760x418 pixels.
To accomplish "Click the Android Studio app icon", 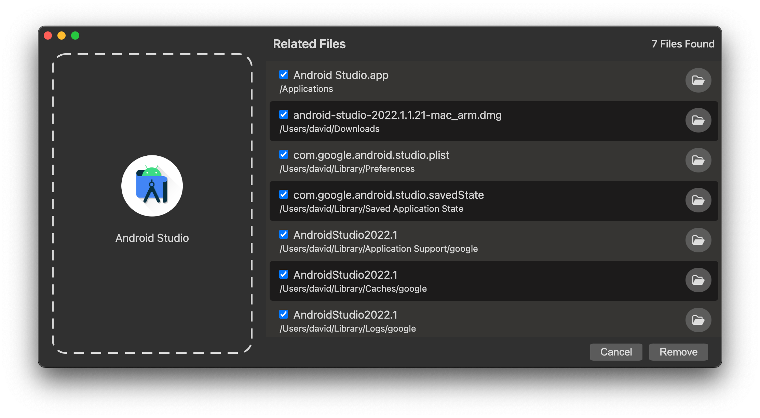I will pyautogui.click(x=152, y=186).
